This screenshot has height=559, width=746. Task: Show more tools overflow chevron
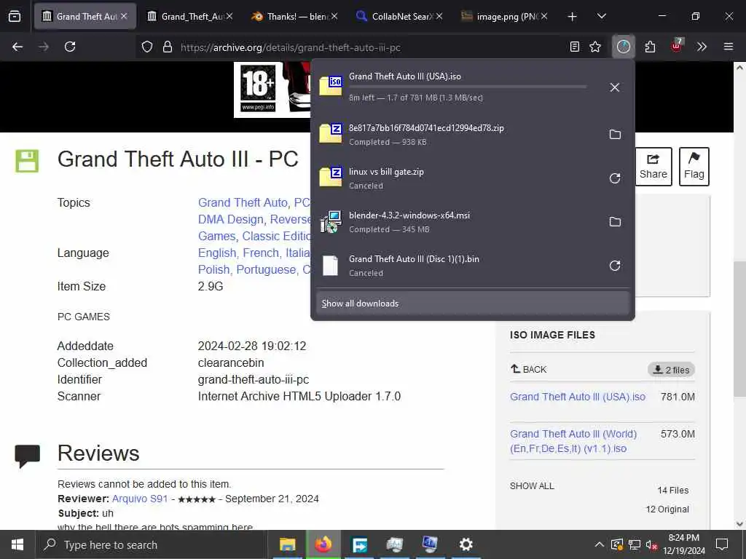[702, 47]
